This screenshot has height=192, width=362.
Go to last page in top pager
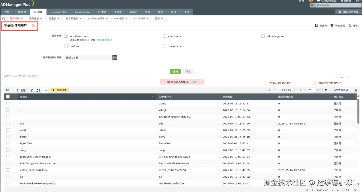click(x=300, y=90)
